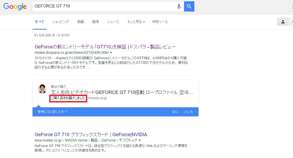Expand the もっと見る dropdown
293x158 pixels.
click(136, 22)
